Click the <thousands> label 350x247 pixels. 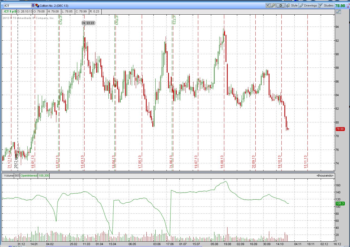coord(325,175)
